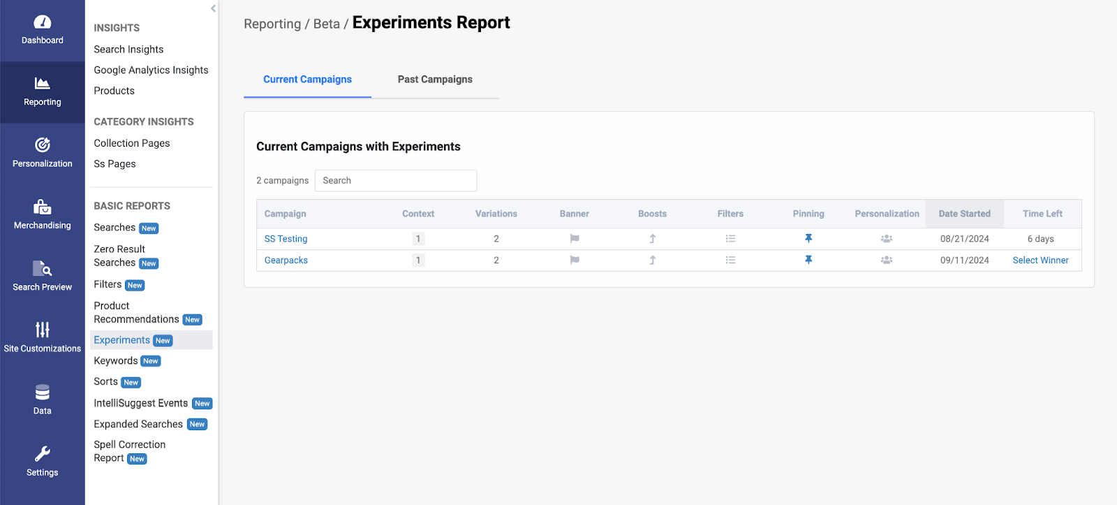Click the filters list icon for Gearpacks
The height and width of the screenshot is (505, 1117).
tap(730, 260)
